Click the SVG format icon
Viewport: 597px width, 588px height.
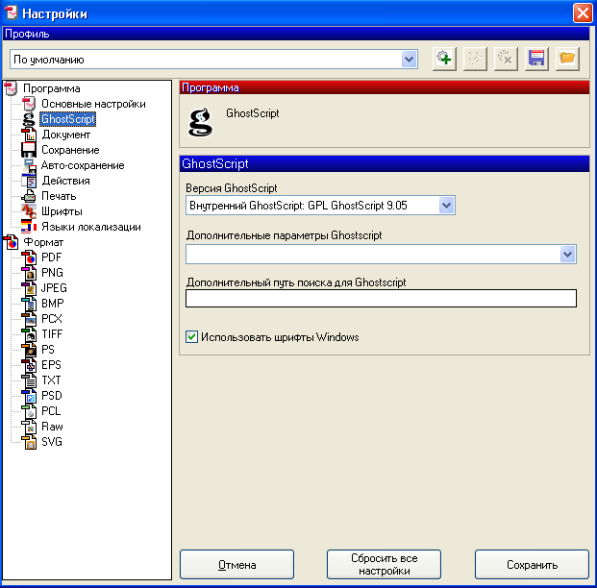[29, 442]
